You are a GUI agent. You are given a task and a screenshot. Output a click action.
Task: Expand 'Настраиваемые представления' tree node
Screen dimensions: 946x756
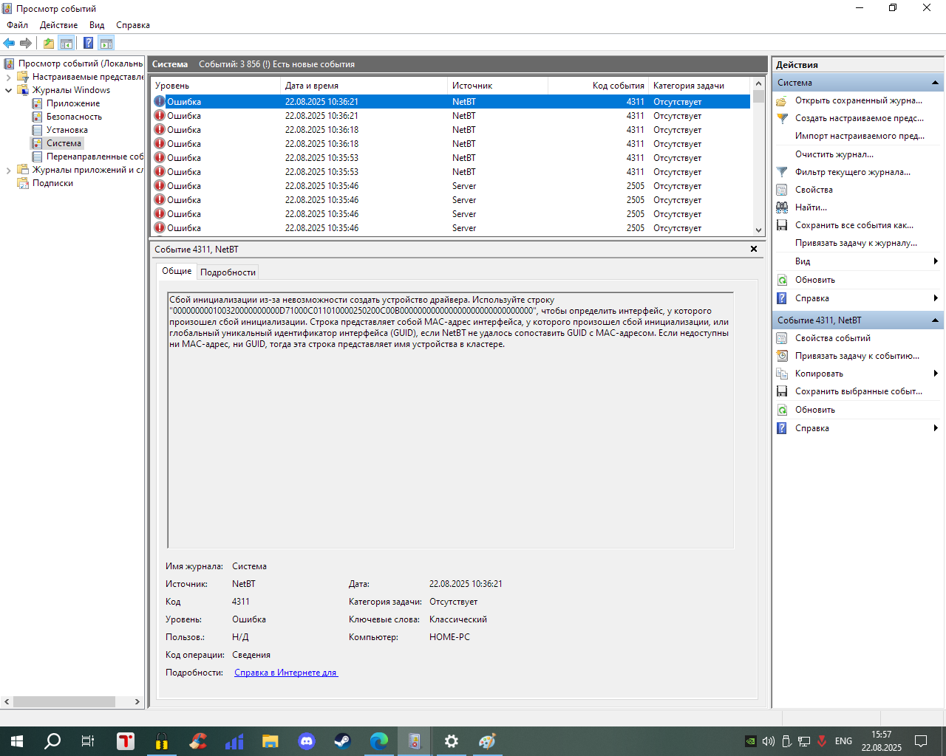pos(9,77)
